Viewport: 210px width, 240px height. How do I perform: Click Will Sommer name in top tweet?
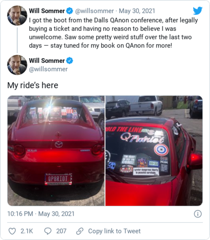click(x=47, y=11)
